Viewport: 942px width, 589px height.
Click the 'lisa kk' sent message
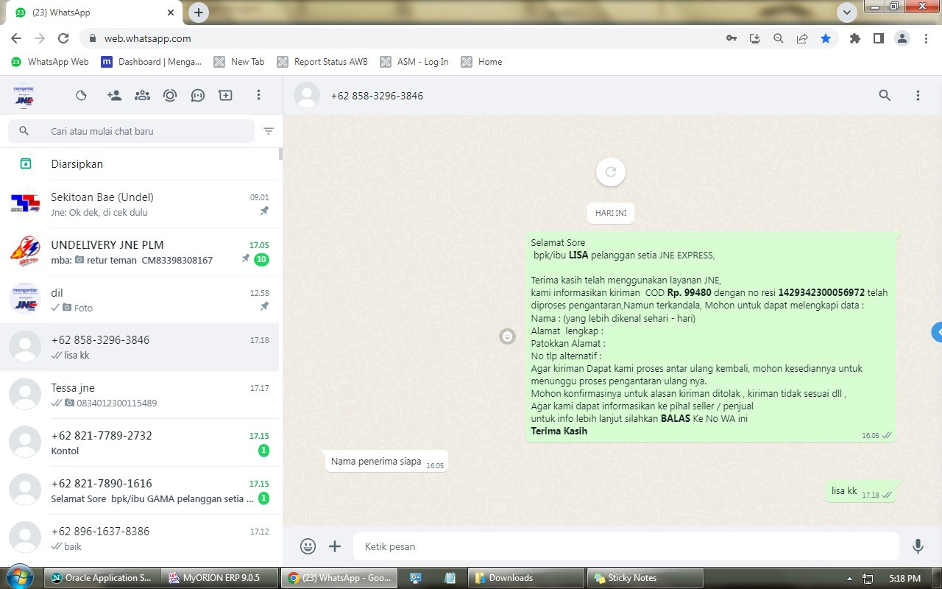coord(860,491)
